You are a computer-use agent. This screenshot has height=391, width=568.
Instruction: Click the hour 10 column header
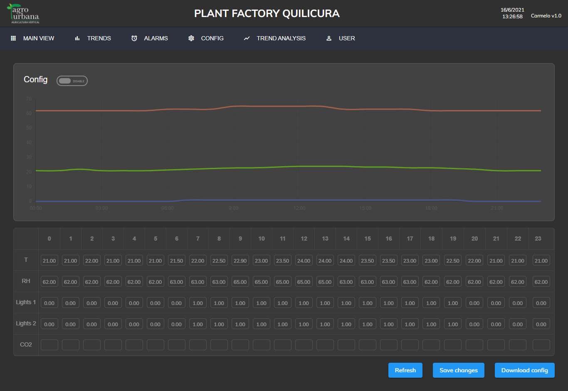pos(262,239)
